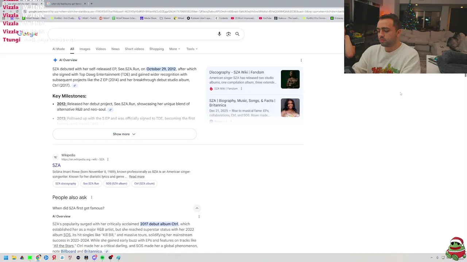Click the source link icon after 'Ctrl (2017).'
This screenshot has height=262, width=467.
coord(74,86)
